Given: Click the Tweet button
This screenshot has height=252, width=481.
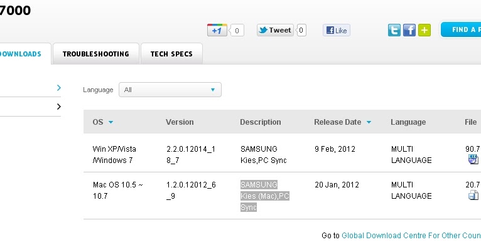Looking at the screenshot, I should point(275,30).
